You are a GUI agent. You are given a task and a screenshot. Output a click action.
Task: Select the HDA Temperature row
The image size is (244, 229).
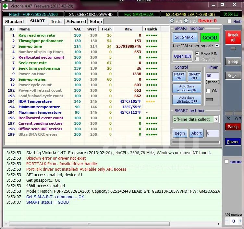pos(87,101)
